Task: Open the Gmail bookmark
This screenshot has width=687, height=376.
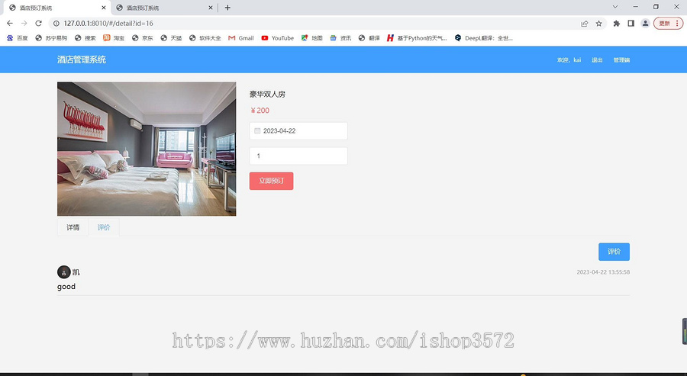Action: click(x=241, y=38)
